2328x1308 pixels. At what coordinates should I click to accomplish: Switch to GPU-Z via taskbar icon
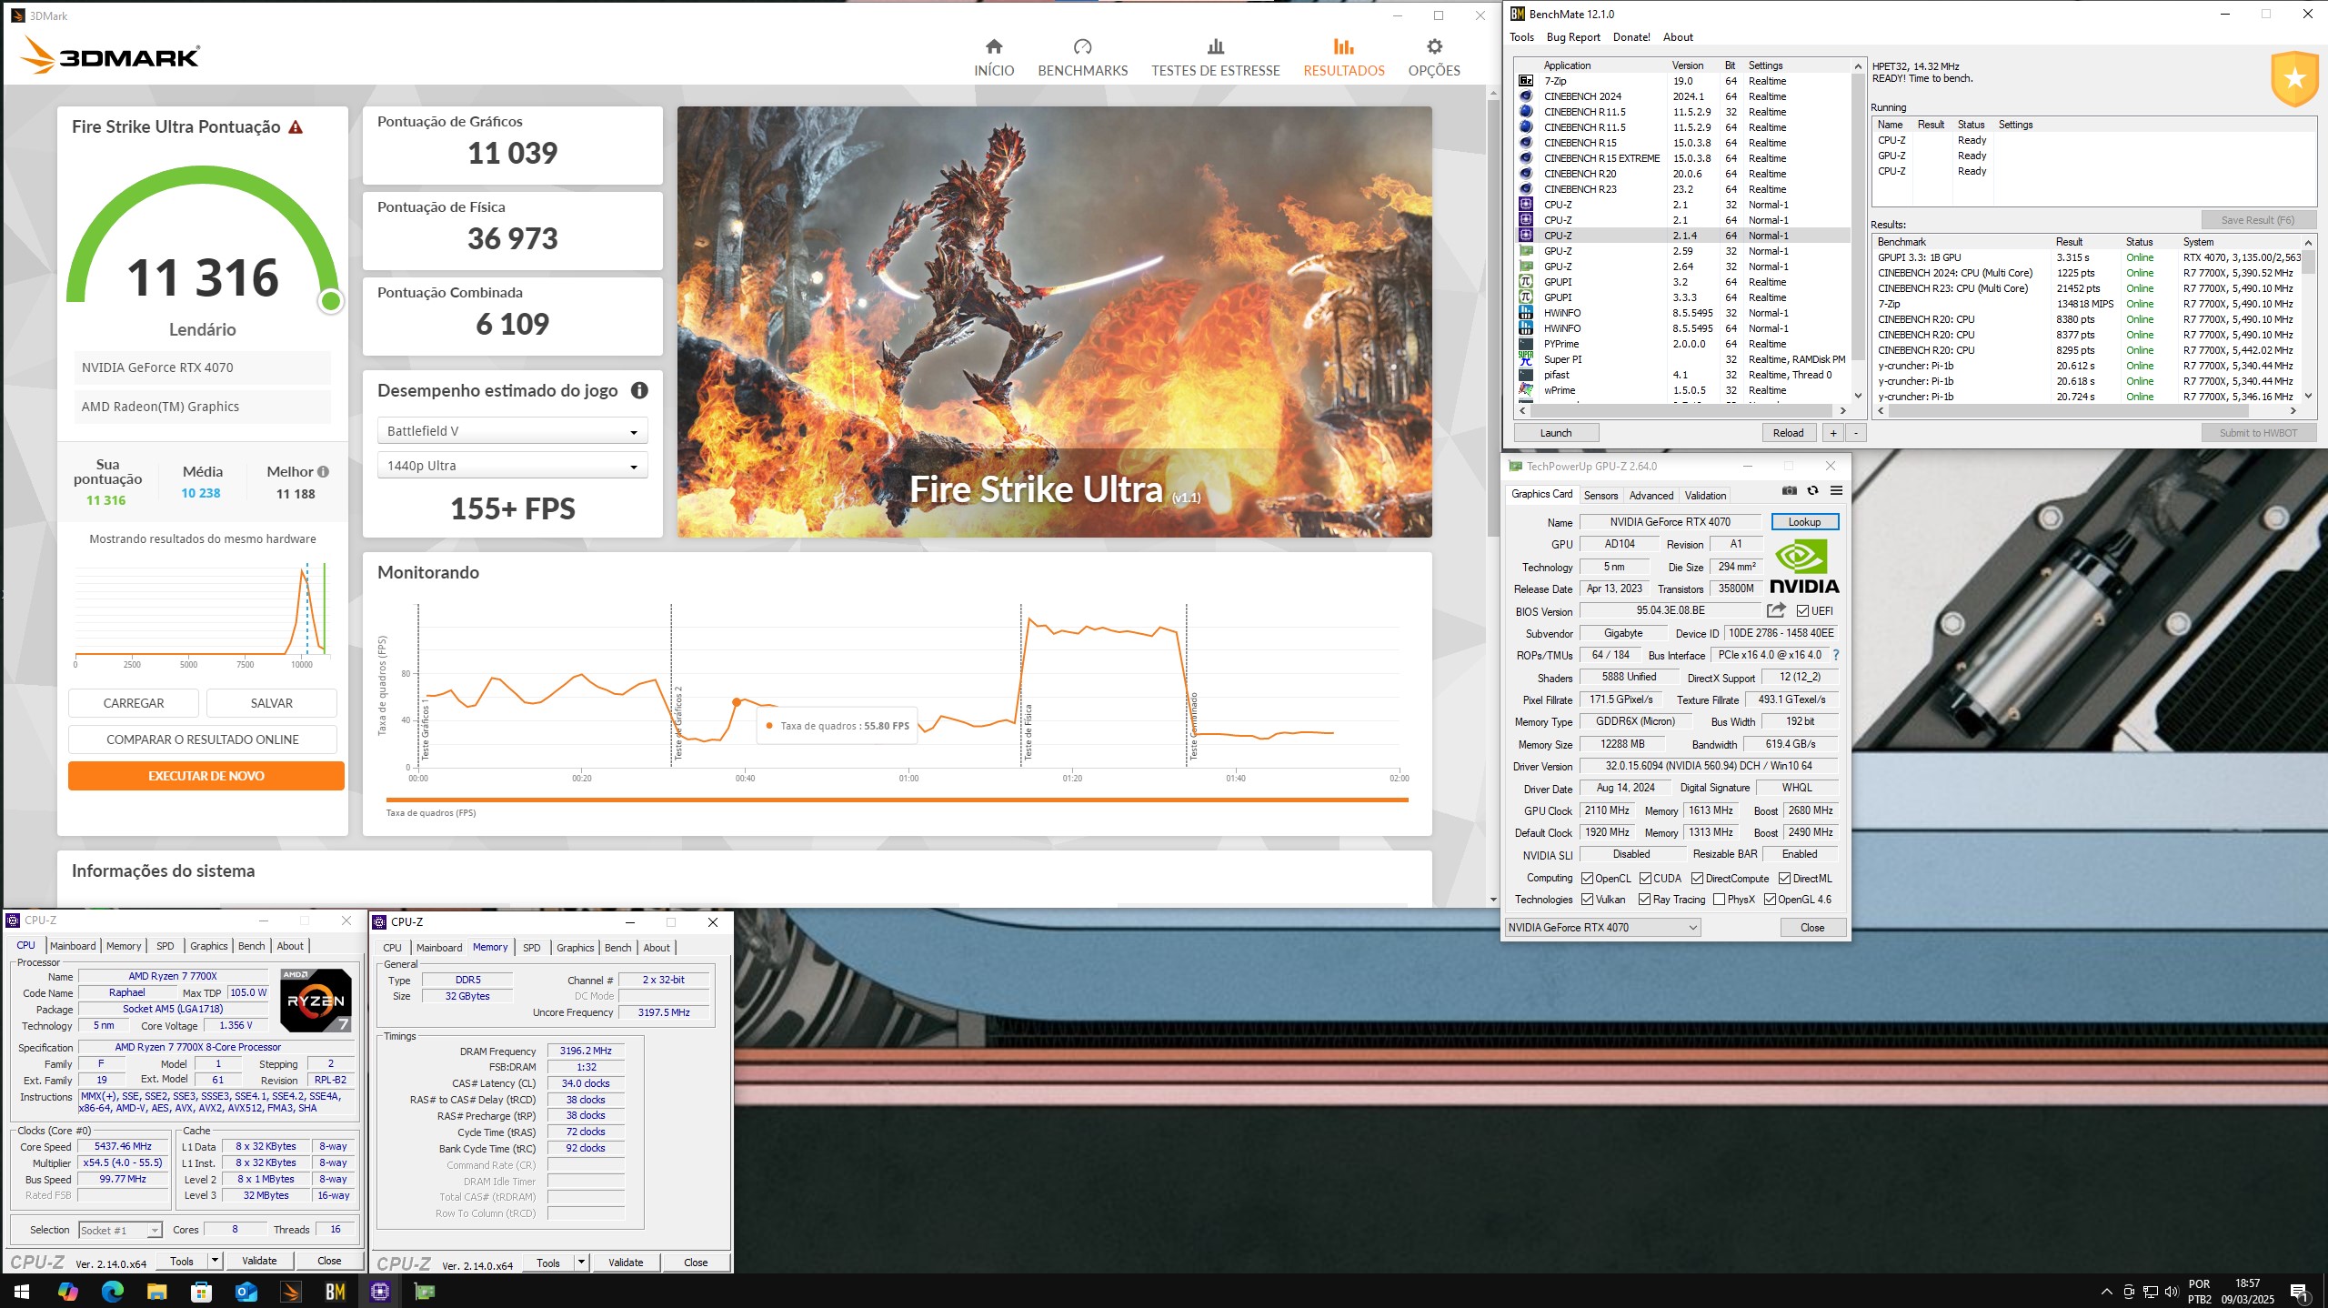click(424, 1291)
